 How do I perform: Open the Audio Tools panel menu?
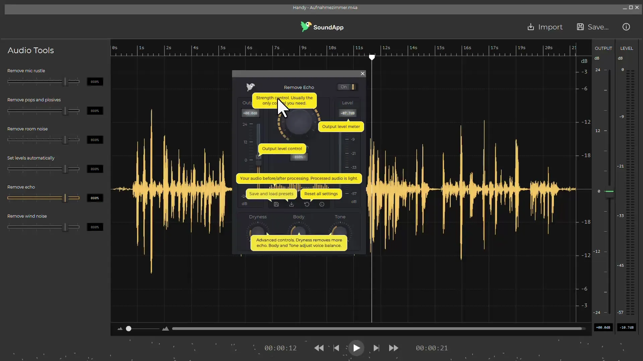(30, 50)
